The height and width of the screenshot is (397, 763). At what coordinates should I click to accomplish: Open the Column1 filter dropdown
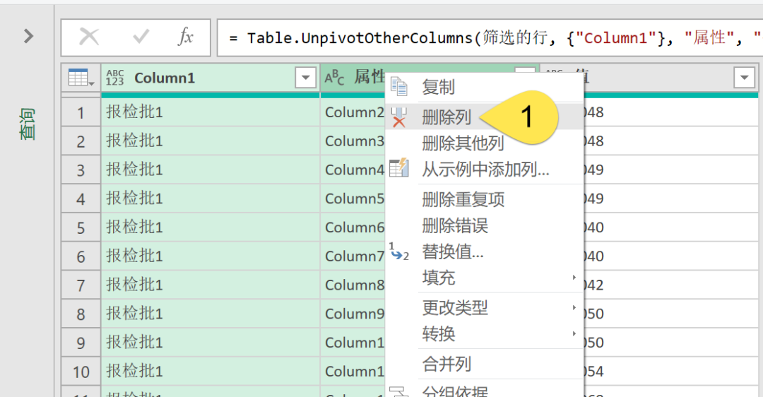tap(306, 78)
